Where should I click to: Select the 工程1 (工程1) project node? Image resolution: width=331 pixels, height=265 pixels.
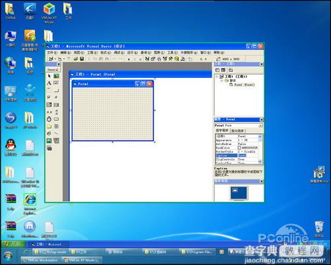click(233, 76)
